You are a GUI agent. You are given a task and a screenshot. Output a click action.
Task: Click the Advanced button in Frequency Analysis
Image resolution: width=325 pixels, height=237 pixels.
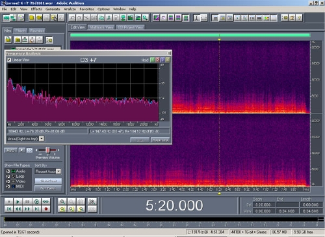click(x=160, y=140)
